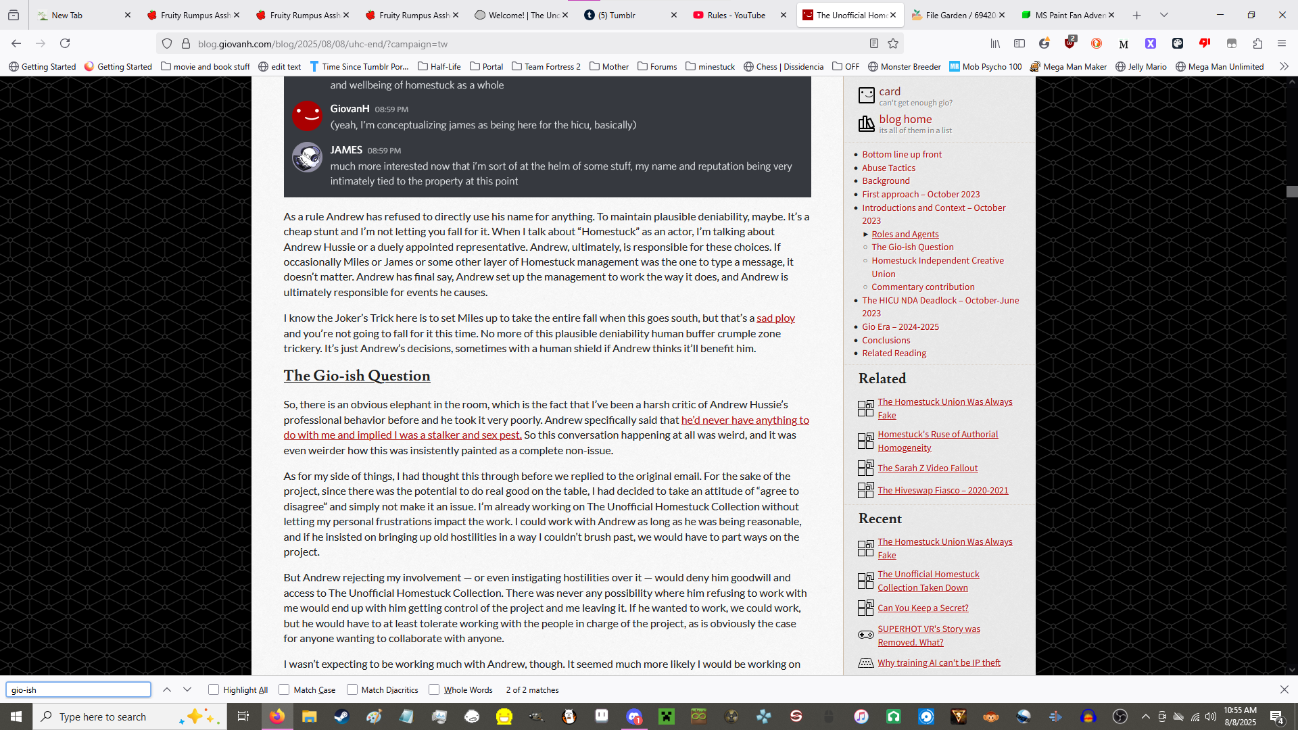1298x730 pixels.
Task: Open the "sad ploy" link
Action: 775,318
